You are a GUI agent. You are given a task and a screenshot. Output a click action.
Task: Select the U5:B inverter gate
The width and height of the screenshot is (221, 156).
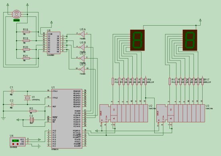click(82, 47)
